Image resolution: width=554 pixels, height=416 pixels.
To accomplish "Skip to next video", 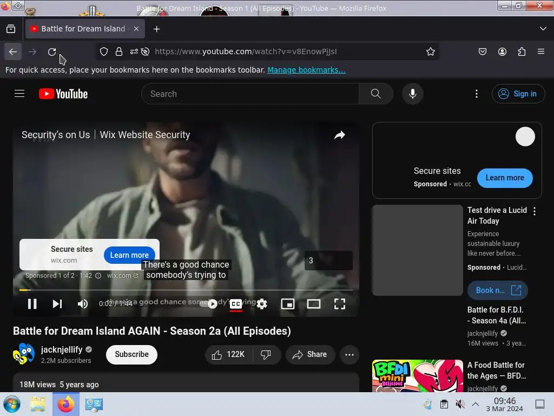I will point(57,304).
